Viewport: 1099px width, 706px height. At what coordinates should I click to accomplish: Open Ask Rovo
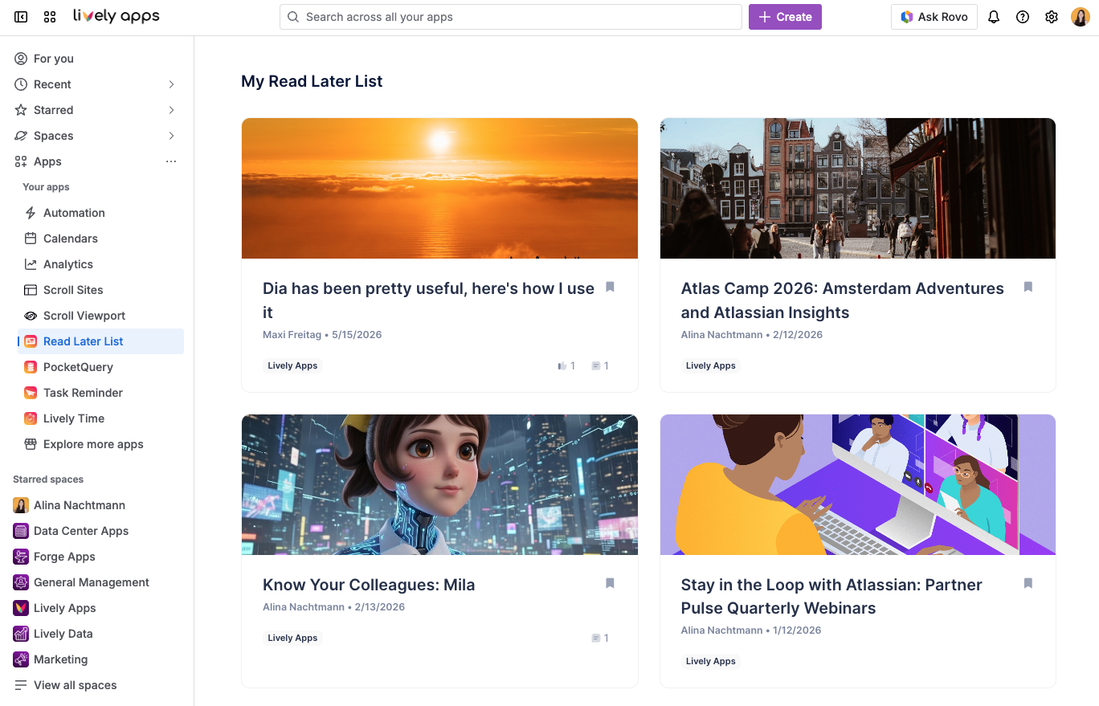click(x=934, y=17)
